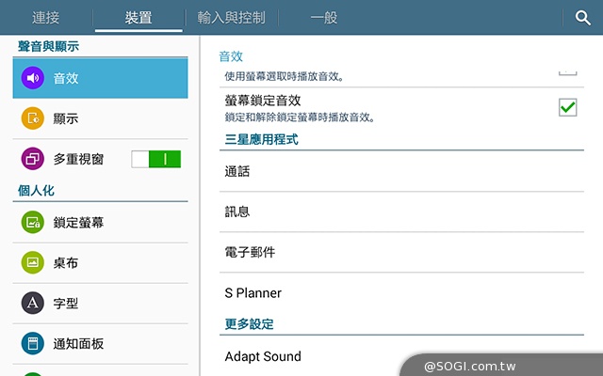Click the purple 多重視窗 multi-window icon
The image size is (603, 376).
33,159
